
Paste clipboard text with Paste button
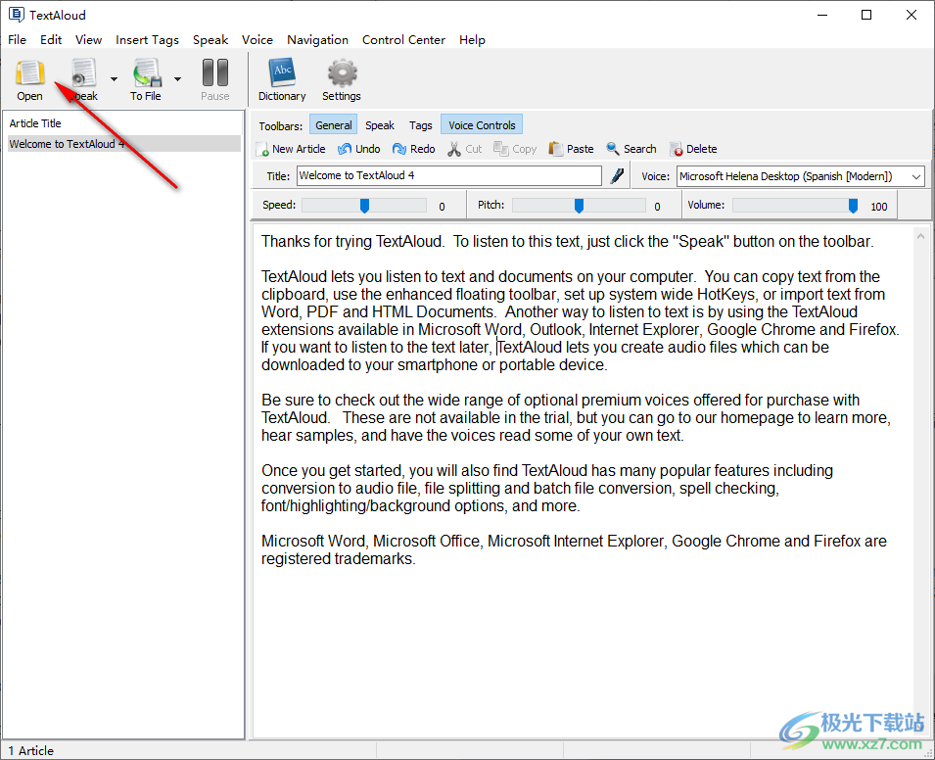[x=571, y=149]
